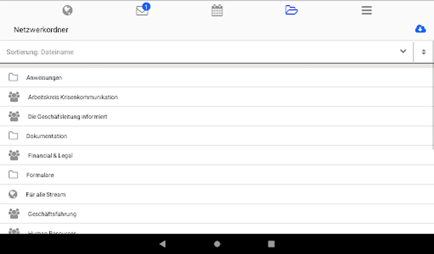Open the Dokumentation folder
Image resolution: width=434 pixels, height=254 pixels.
click(216, 136)
